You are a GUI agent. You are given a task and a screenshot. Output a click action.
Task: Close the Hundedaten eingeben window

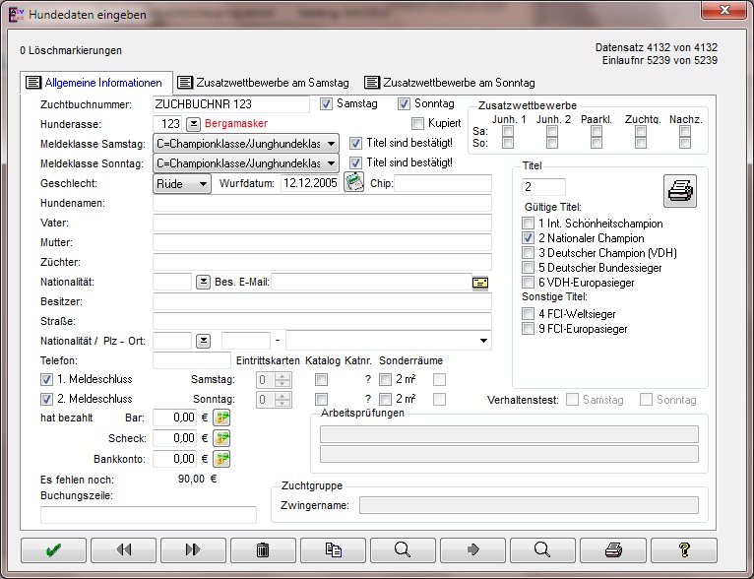pos(725,10)
